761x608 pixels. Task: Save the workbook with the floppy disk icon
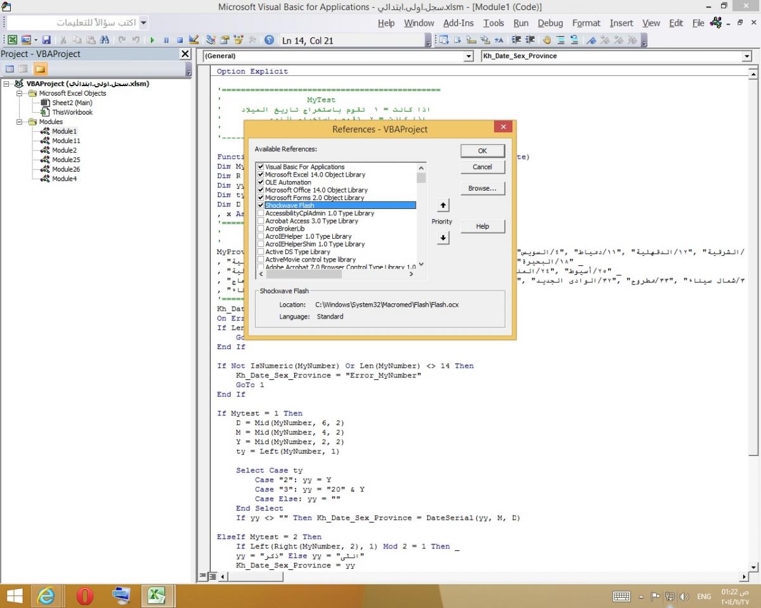click(46, 40)
